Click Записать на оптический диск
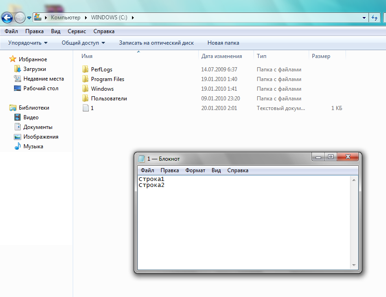Screen dimensions: 386x297 pyautogui.click(x=156, y=43)
